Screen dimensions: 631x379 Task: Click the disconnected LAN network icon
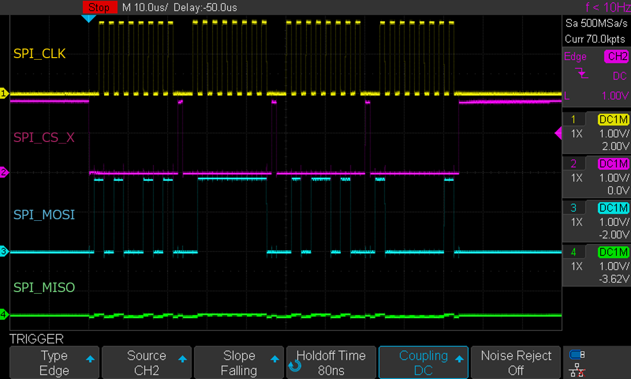(x=577, y=369)
